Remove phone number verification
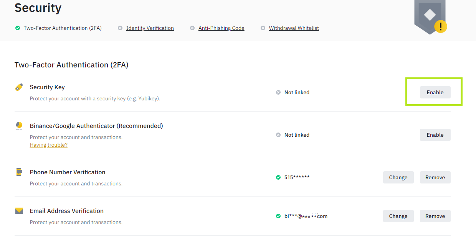The height and width of the screenshot is (244, 476). coord(435,177)
